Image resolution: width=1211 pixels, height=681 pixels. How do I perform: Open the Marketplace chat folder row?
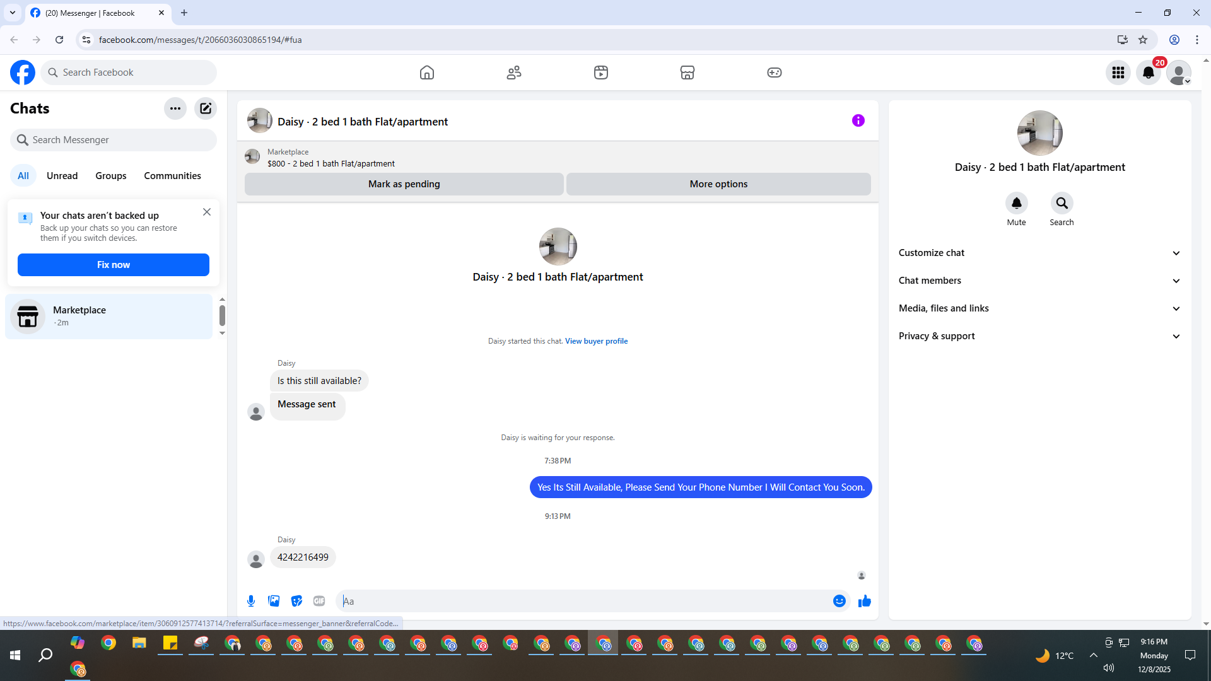[x=109, y=317]
